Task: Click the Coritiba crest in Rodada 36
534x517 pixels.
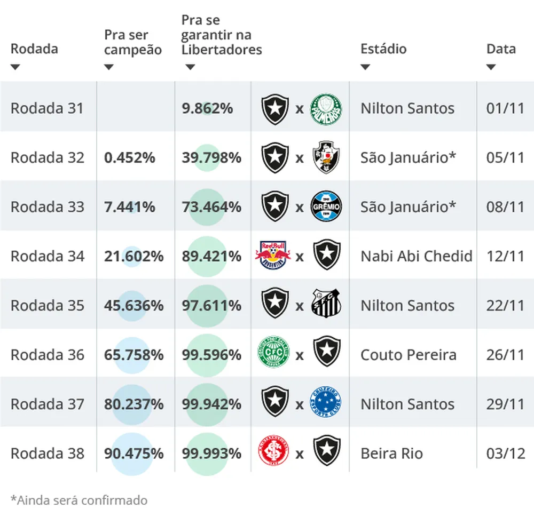Action: click(x=274, y=354)
